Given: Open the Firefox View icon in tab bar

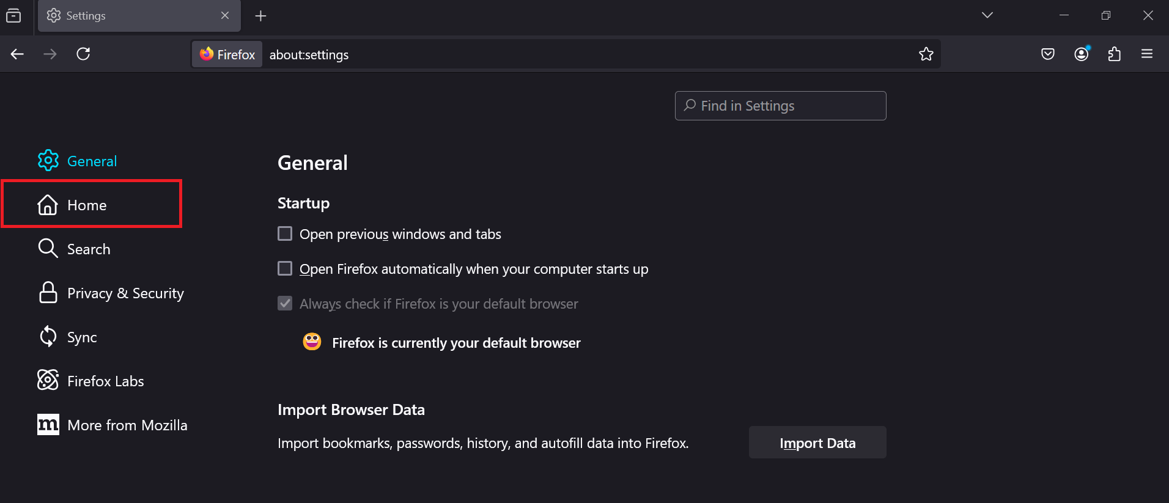Looking at the screenshot, I should [13, 16].
